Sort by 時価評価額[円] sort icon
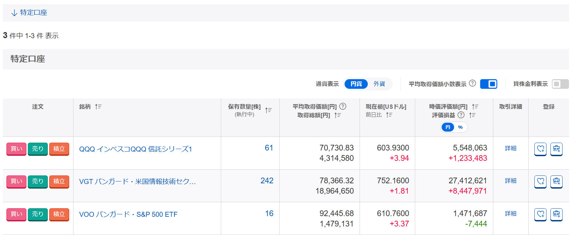Viewport: 575px width, 235px height. [475, 107]
